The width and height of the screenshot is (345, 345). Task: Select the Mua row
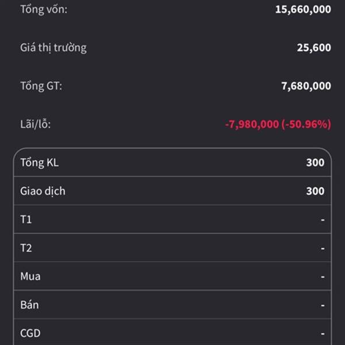click(x=172, y=276)
